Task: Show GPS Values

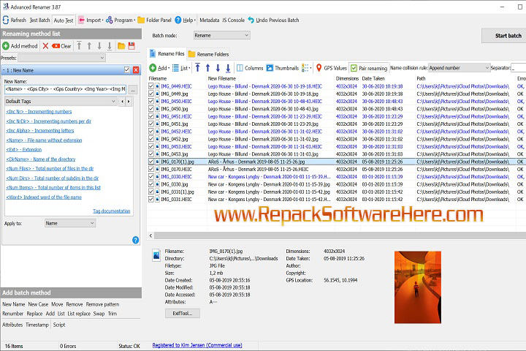Action: click(332, 68)
